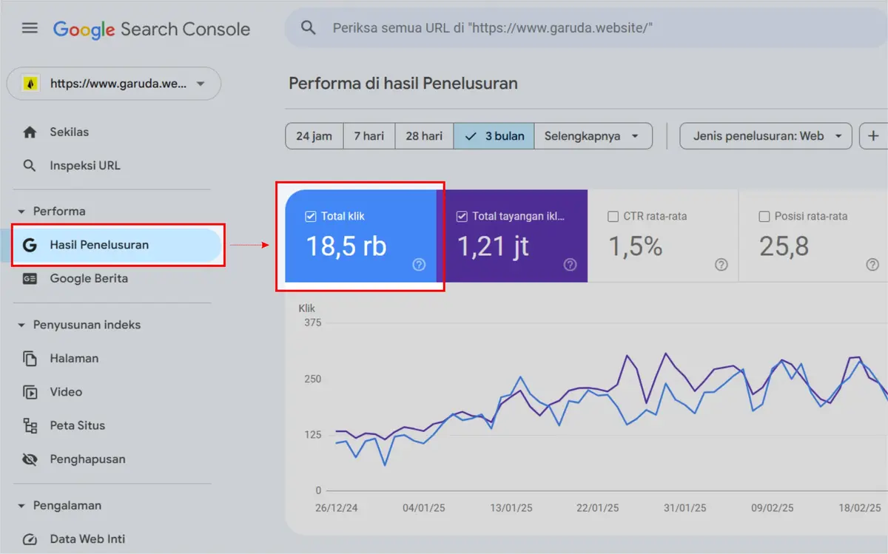Click the plus add filter button

click(874, 136)
